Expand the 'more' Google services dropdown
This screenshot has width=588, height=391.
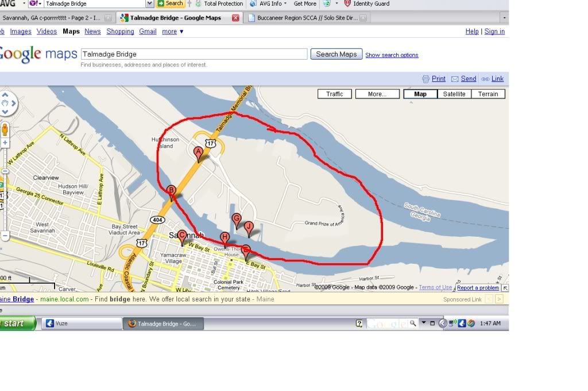pyautogui.click(x=173, y=32)
